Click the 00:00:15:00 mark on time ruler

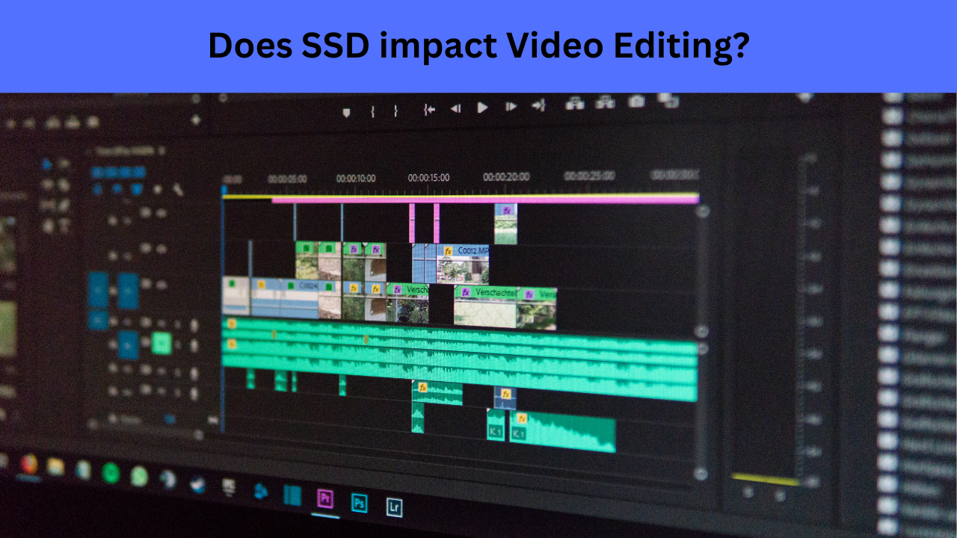point(428,178)
